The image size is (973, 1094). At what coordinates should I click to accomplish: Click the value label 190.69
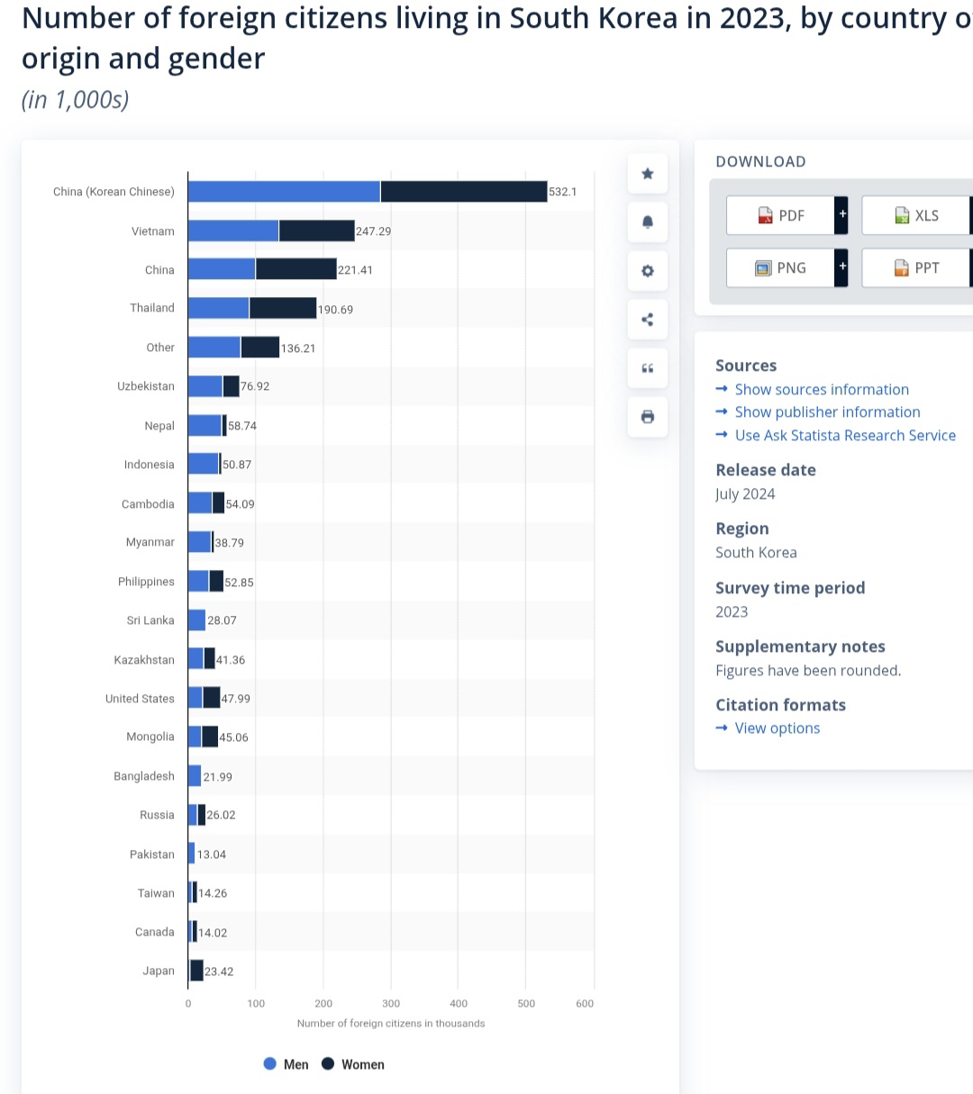coord(335,310)
